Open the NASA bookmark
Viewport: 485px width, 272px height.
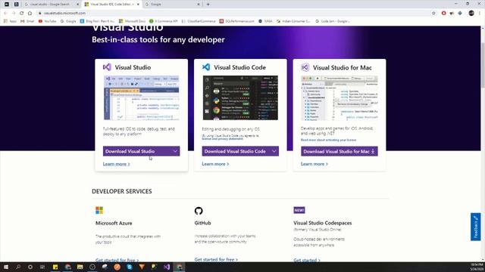(x=265, y=21)
